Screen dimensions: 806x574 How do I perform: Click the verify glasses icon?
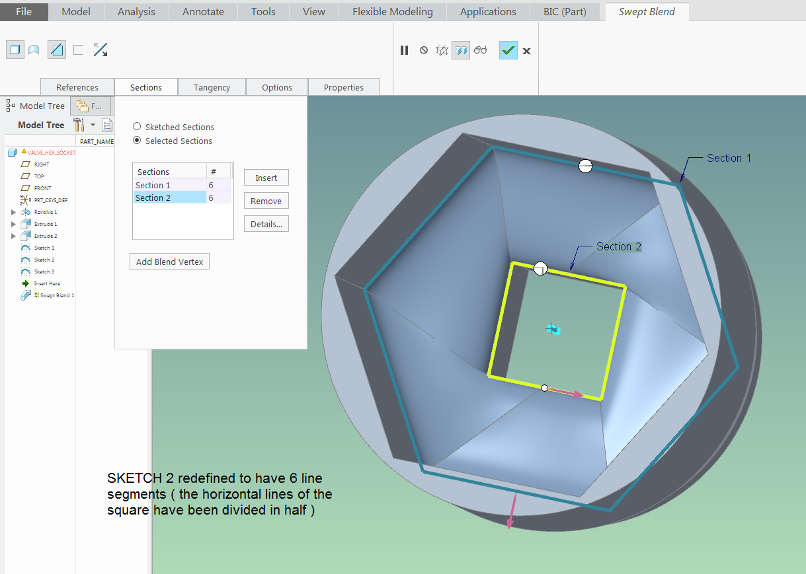[x=481, y=50]
